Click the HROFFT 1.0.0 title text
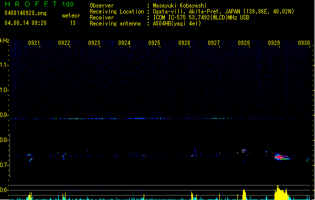 (40, 4)
